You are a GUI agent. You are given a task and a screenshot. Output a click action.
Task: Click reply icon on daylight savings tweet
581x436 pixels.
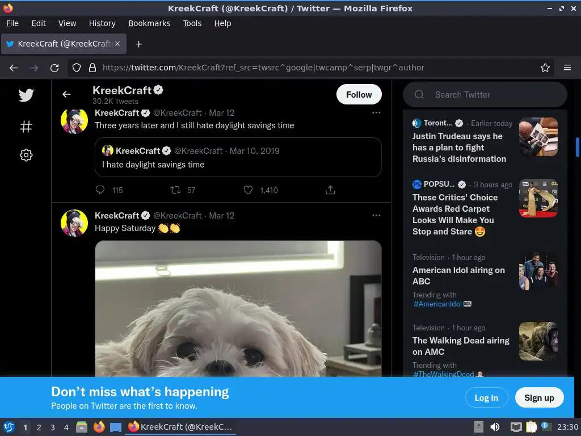(x=100, y=190)
